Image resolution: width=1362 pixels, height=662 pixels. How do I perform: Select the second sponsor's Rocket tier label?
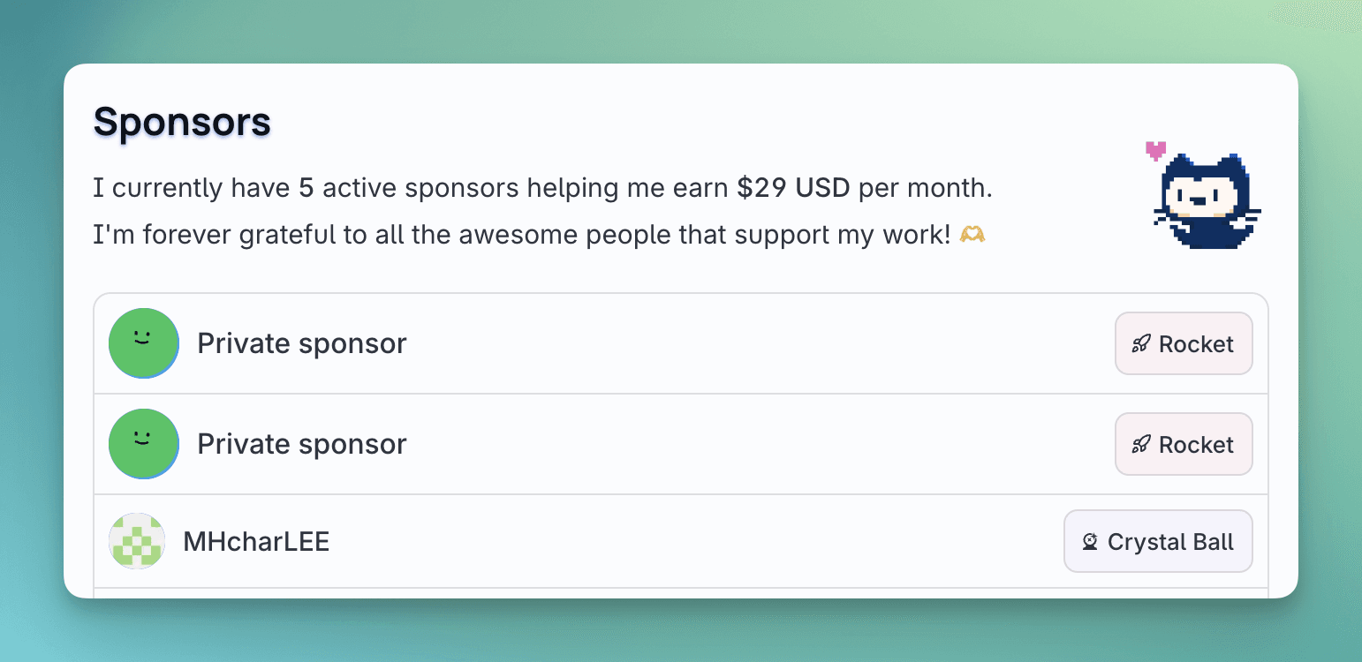(x=1196, y=445)
